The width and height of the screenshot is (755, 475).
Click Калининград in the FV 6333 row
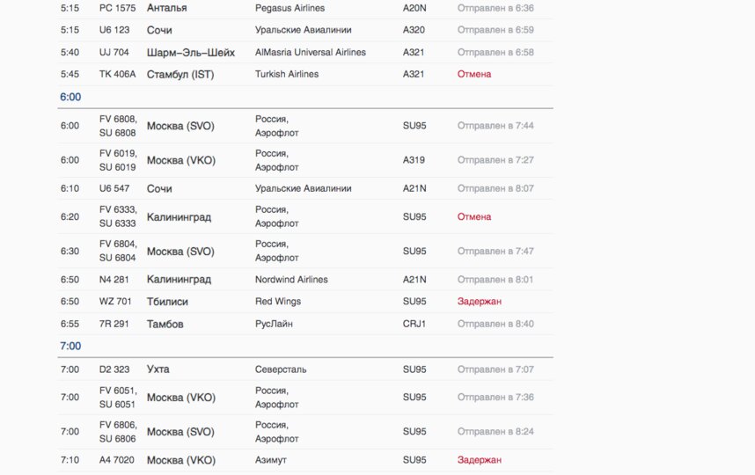179,216
